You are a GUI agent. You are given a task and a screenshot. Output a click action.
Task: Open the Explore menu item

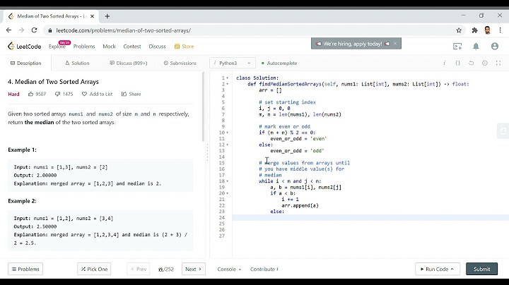click(57, 47)
